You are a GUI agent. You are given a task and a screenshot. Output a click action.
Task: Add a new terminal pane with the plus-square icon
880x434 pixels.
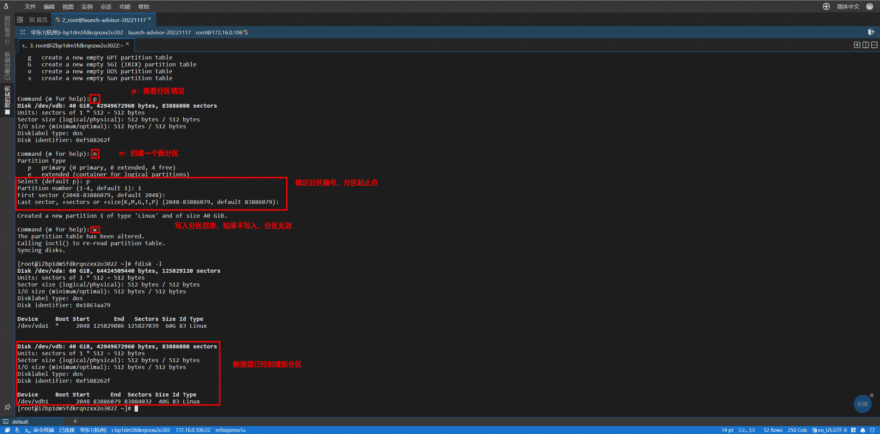click(857, 45)
